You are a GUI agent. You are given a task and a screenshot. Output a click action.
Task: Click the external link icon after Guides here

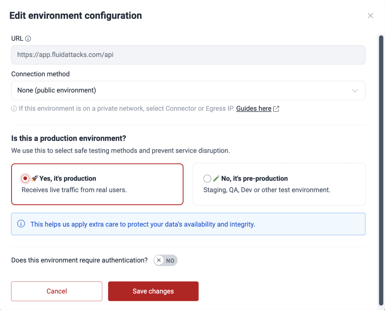pyautogui.click(x=276, y=109)
